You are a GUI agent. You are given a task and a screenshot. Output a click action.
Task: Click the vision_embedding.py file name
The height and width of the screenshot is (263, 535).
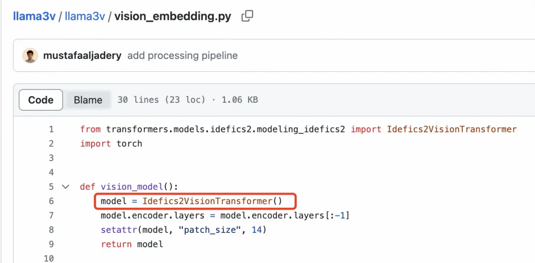(x=173, y=16)
